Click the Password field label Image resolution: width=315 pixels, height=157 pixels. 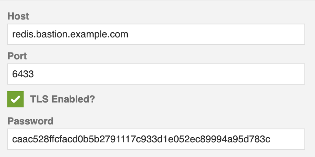31,121
